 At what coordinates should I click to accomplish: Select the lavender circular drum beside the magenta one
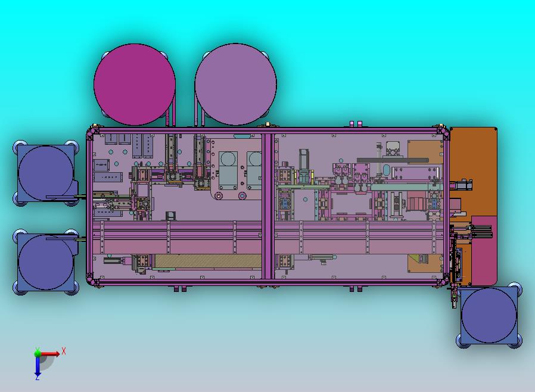tap(235, 84)
